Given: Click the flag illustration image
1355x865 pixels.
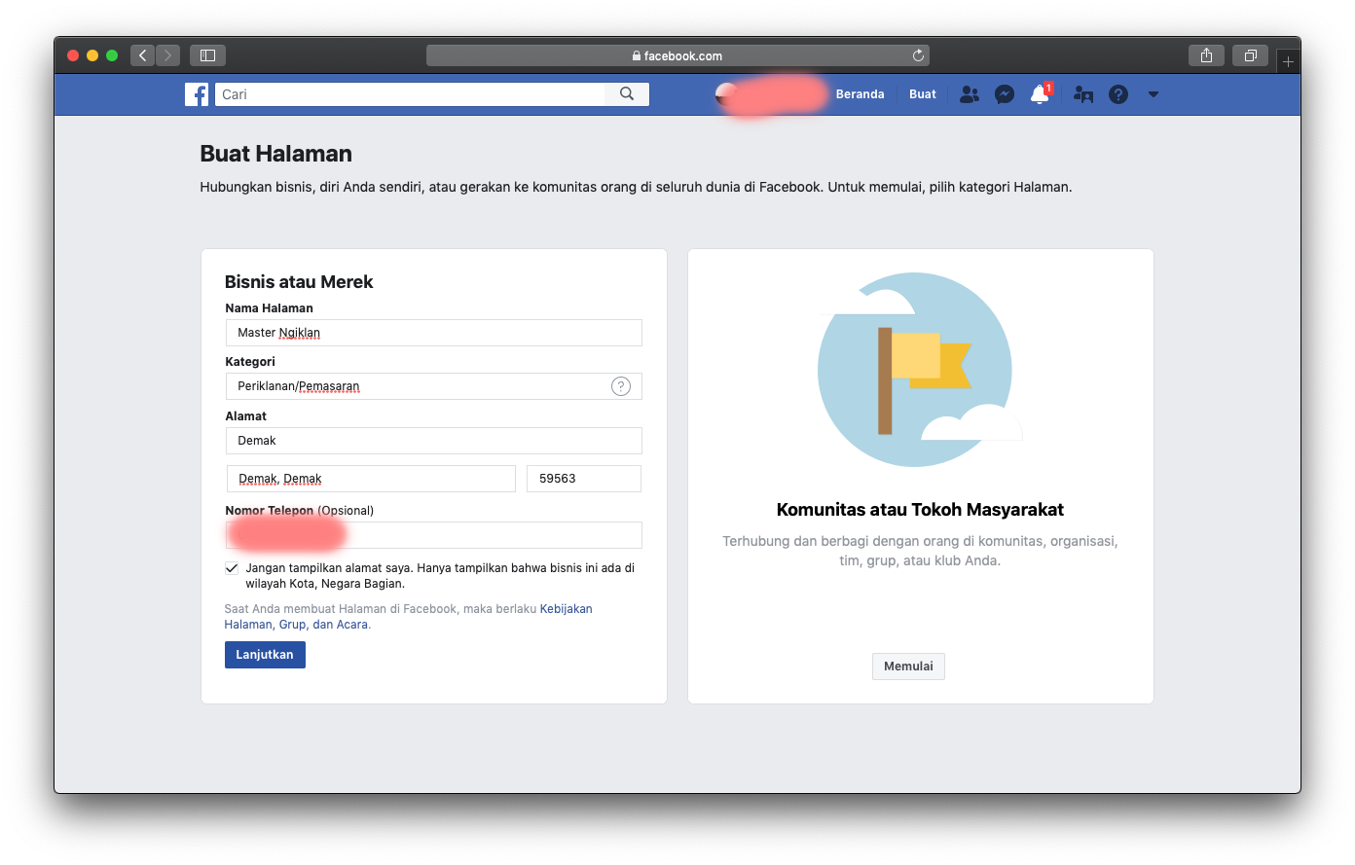Looking at the screenshot, I should click(919, 370).
